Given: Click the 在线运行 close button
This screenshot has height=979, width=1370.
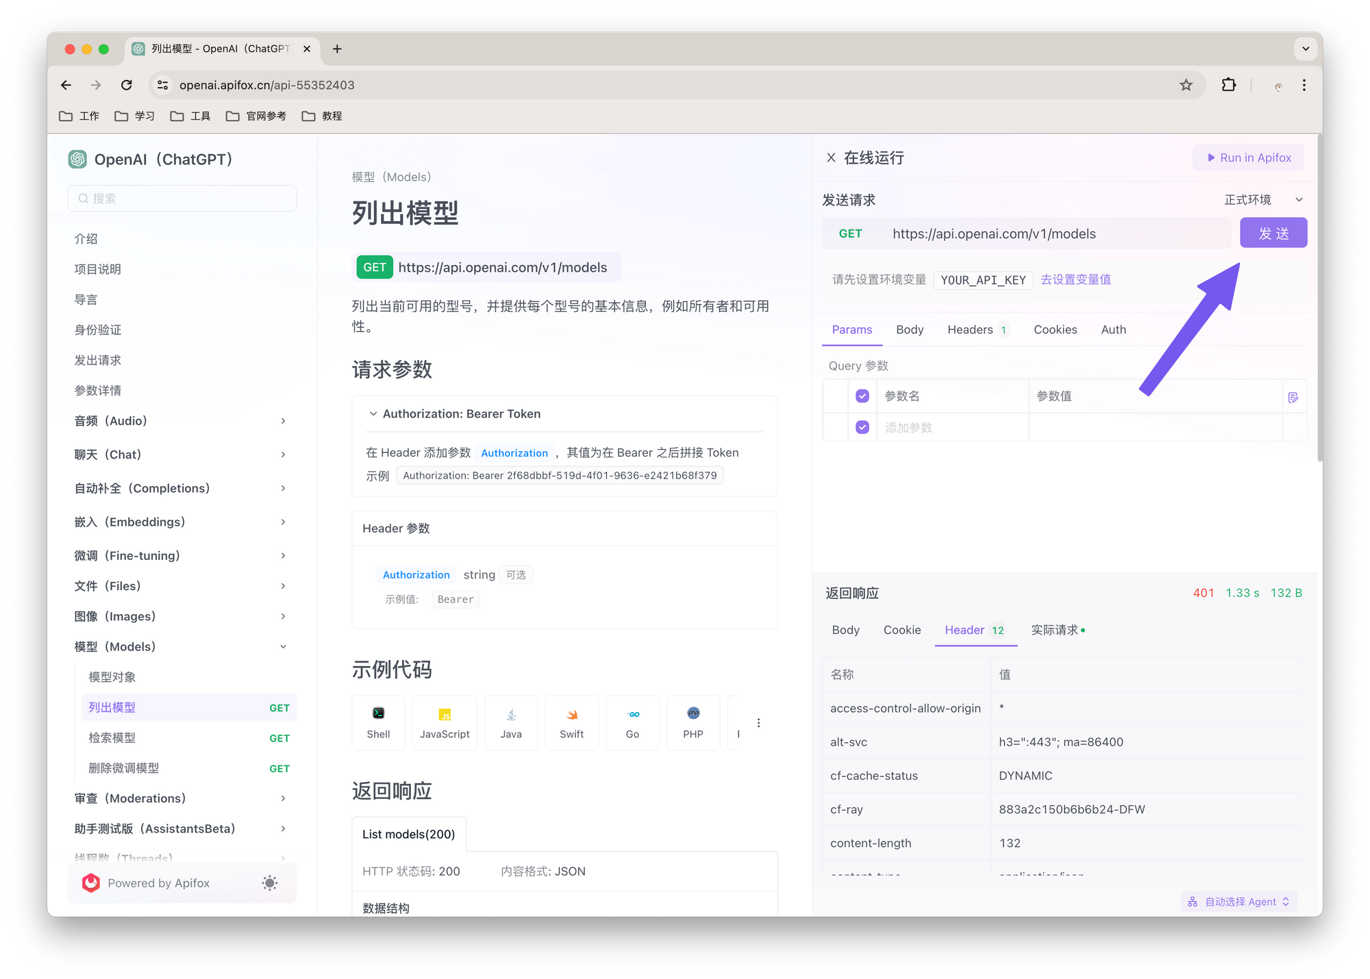Looking at the screenshot, I should click(833, 158).
